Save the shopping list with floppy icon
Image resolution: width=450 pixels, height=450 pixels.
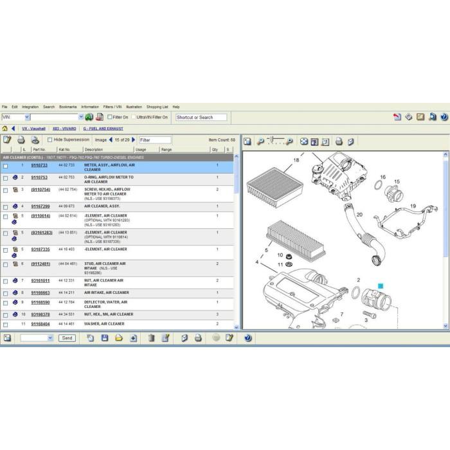tap(105, 337)
